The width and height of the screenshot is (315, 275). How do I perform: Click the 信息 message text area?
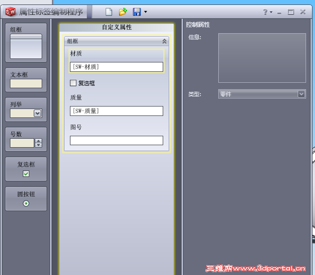262,58
